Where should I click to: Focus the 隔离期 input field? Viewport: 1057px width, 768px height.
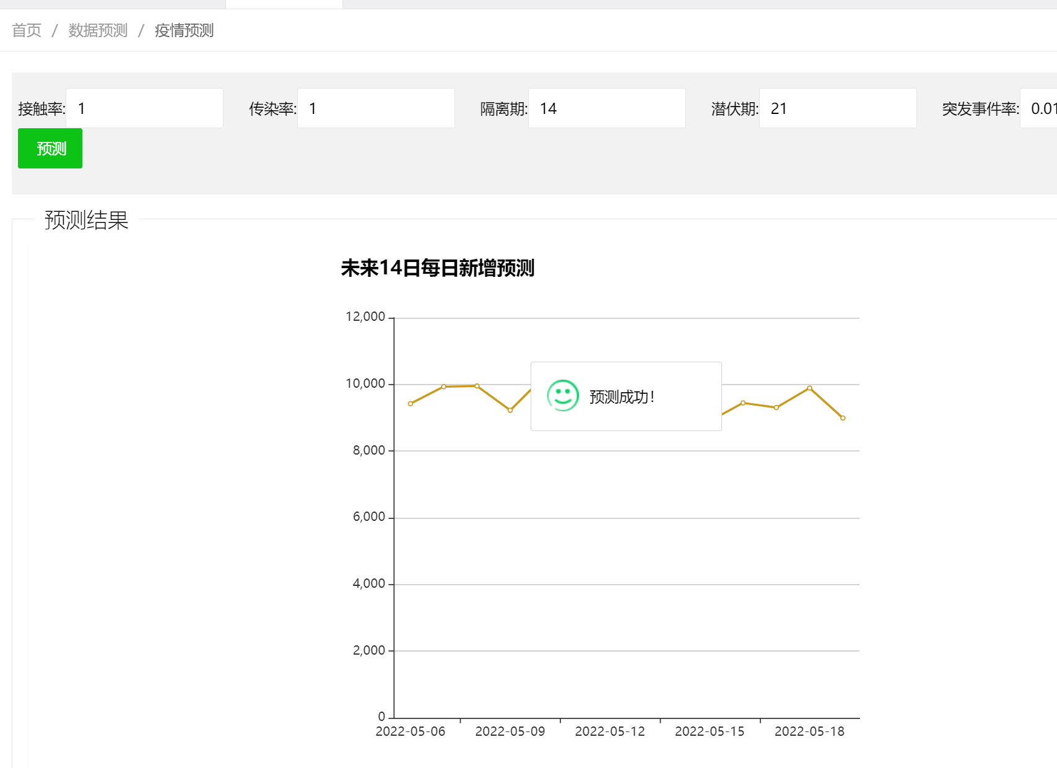tap(607, 108)
